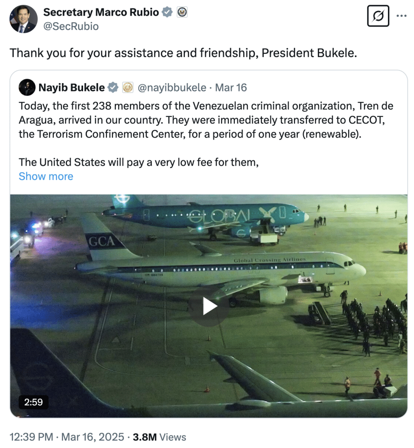
Task: Open the three-dot more options menu
Action: (x=401, y=16)
